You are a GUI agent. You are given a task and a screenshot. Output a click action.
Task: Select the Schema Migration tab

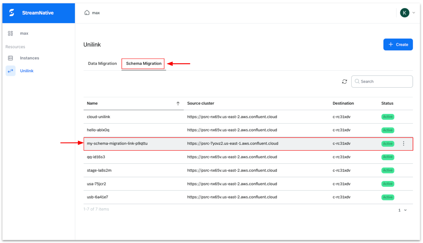coord(144,64)
